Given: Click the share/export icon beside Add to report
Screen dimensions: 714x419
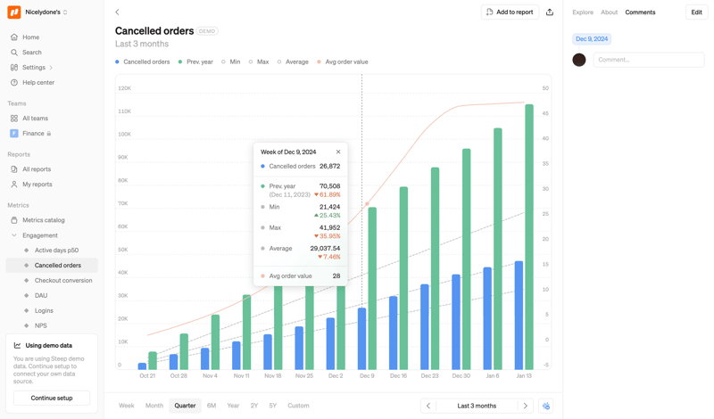Looking at the screenshot, I should pyautogui.click(x=550, y=12).
